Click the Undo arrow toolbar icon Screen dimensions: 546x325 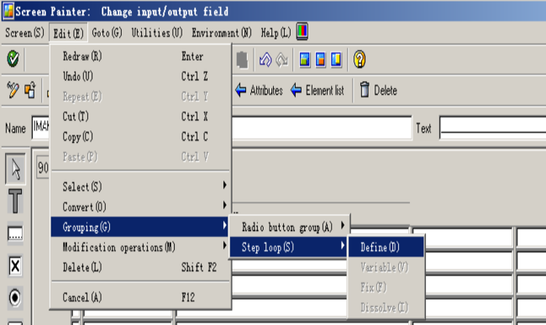(x=265, y=60)
